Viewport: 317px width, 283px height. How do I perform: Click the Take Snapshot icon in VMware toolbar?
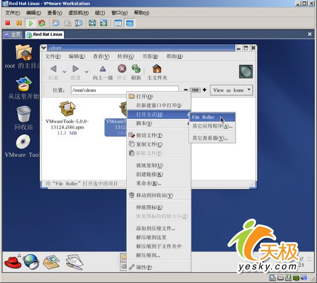[x=56, y=23]
